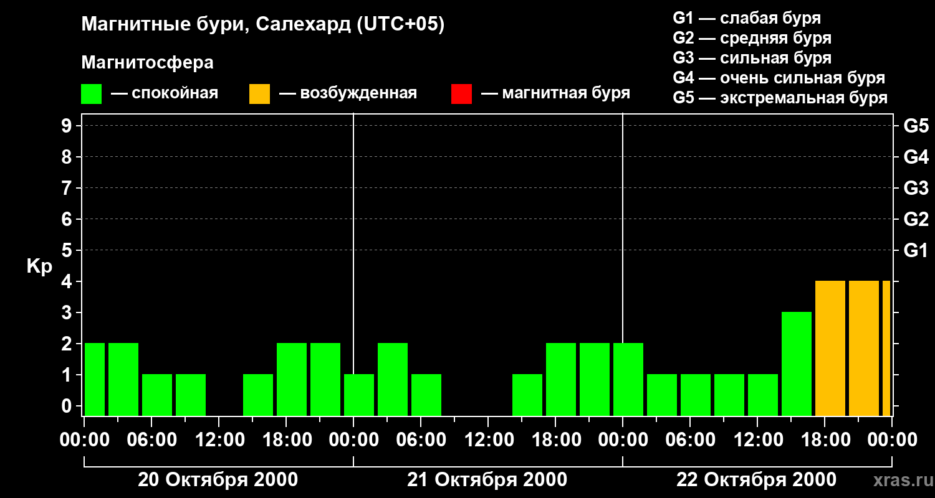The height and width of the screenshot is (498, 935).
Task: Click the narrow last orange bar before final 00:00
Action: click(x=886, y=348)
